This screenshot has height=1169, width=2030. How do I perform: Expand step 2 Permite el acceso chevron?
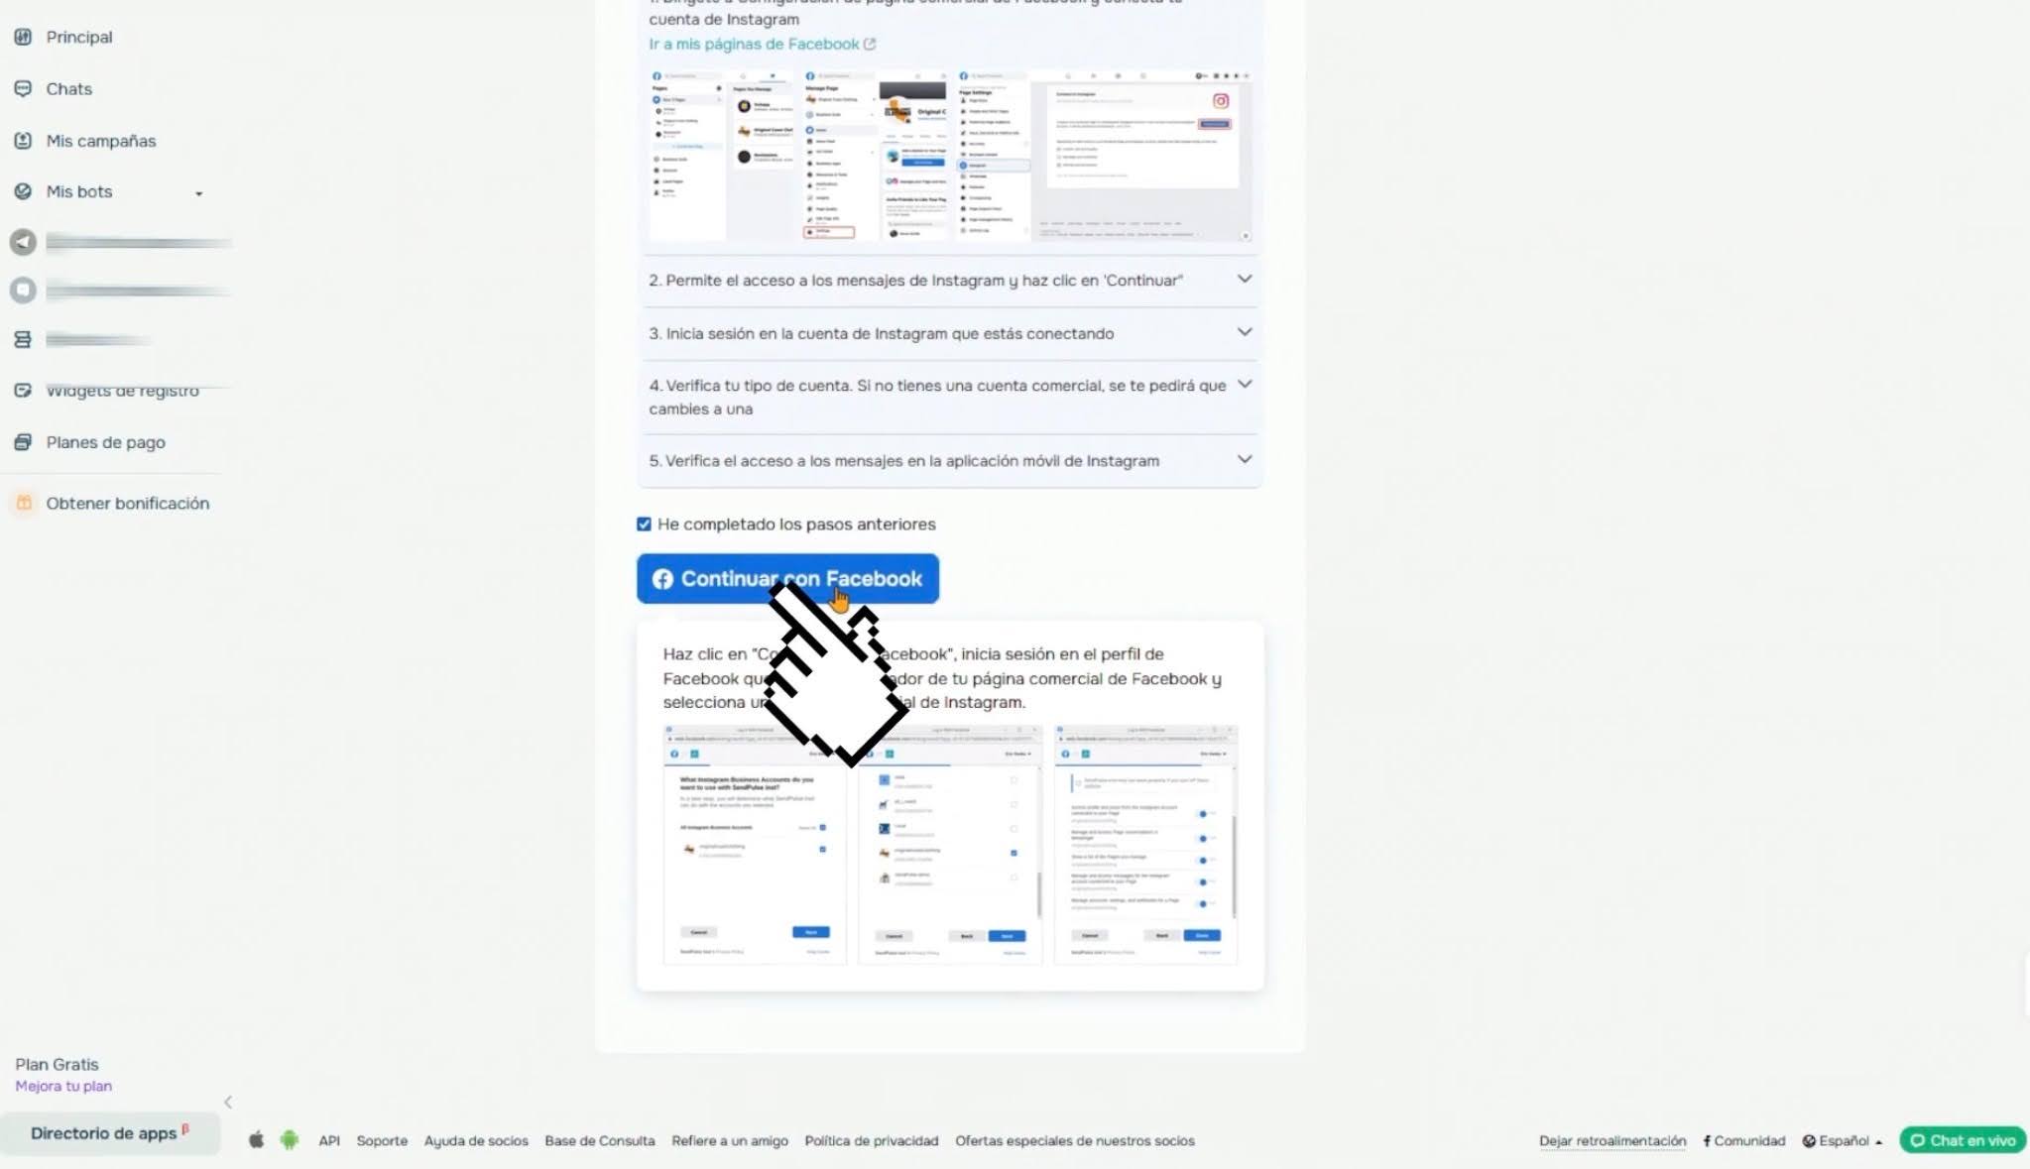(x=1245, y=279)
